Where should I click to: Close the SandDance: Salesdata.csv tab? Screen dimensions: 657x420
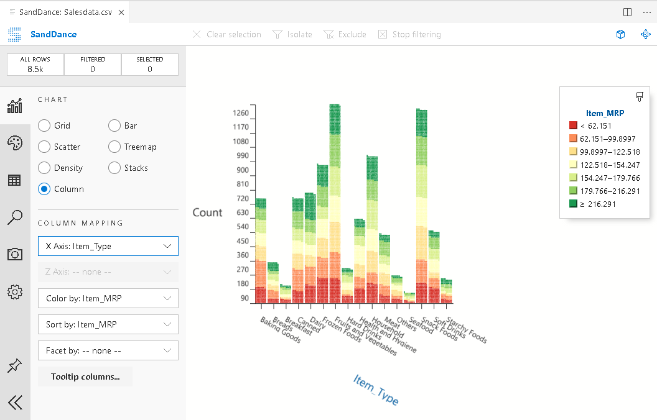pos(121,12)
